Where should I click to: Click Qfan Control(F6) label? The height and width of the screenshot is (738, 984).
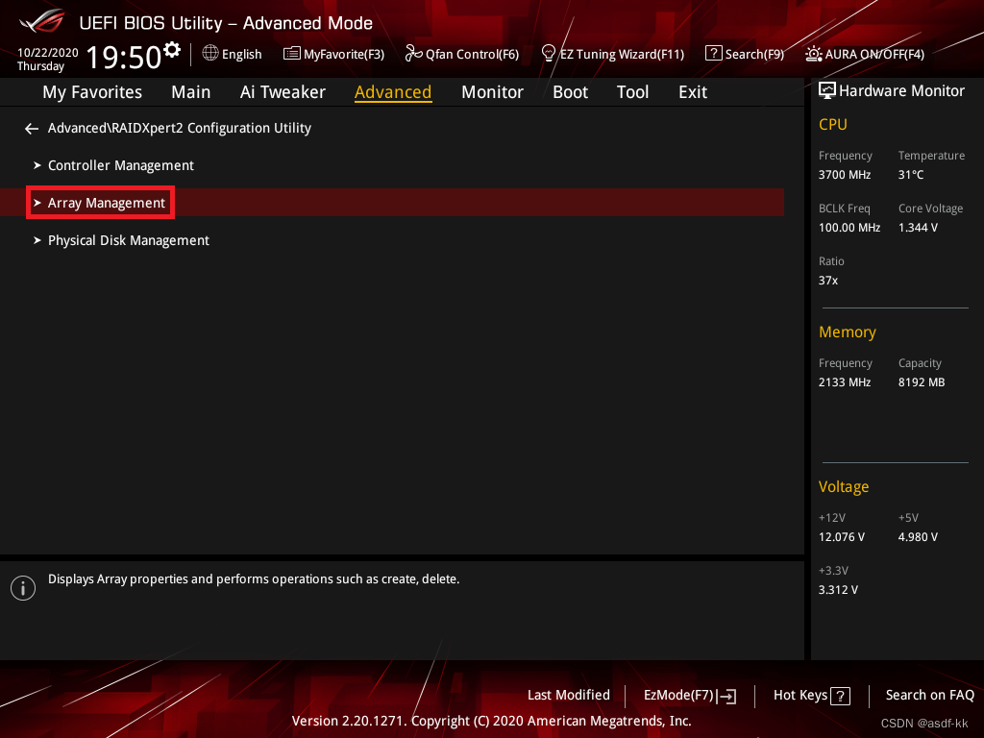click(472, 55)
